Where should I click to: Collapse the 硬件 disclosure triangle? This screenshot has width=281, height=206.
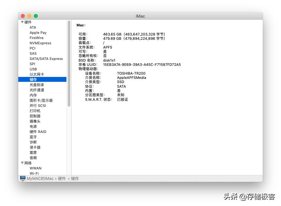tap(22, 22)
